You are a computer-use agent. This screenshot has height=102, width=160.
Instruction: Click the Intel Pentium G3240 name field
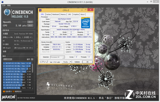pos(64,19)
